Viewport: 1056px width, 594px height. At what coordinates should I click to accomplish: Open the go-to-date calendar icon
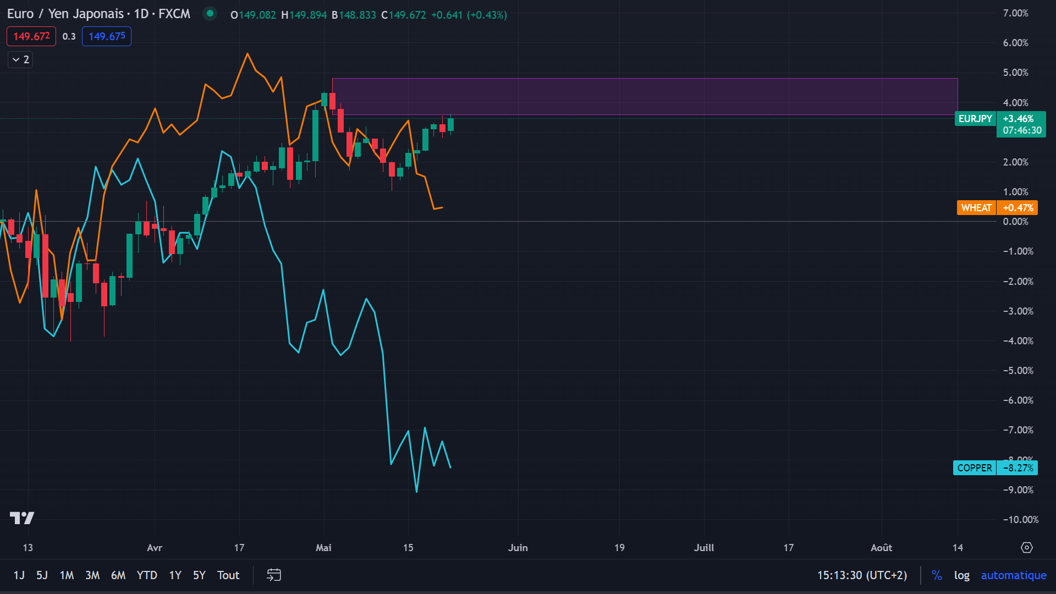pyautogui.click(x=273, y=575)
